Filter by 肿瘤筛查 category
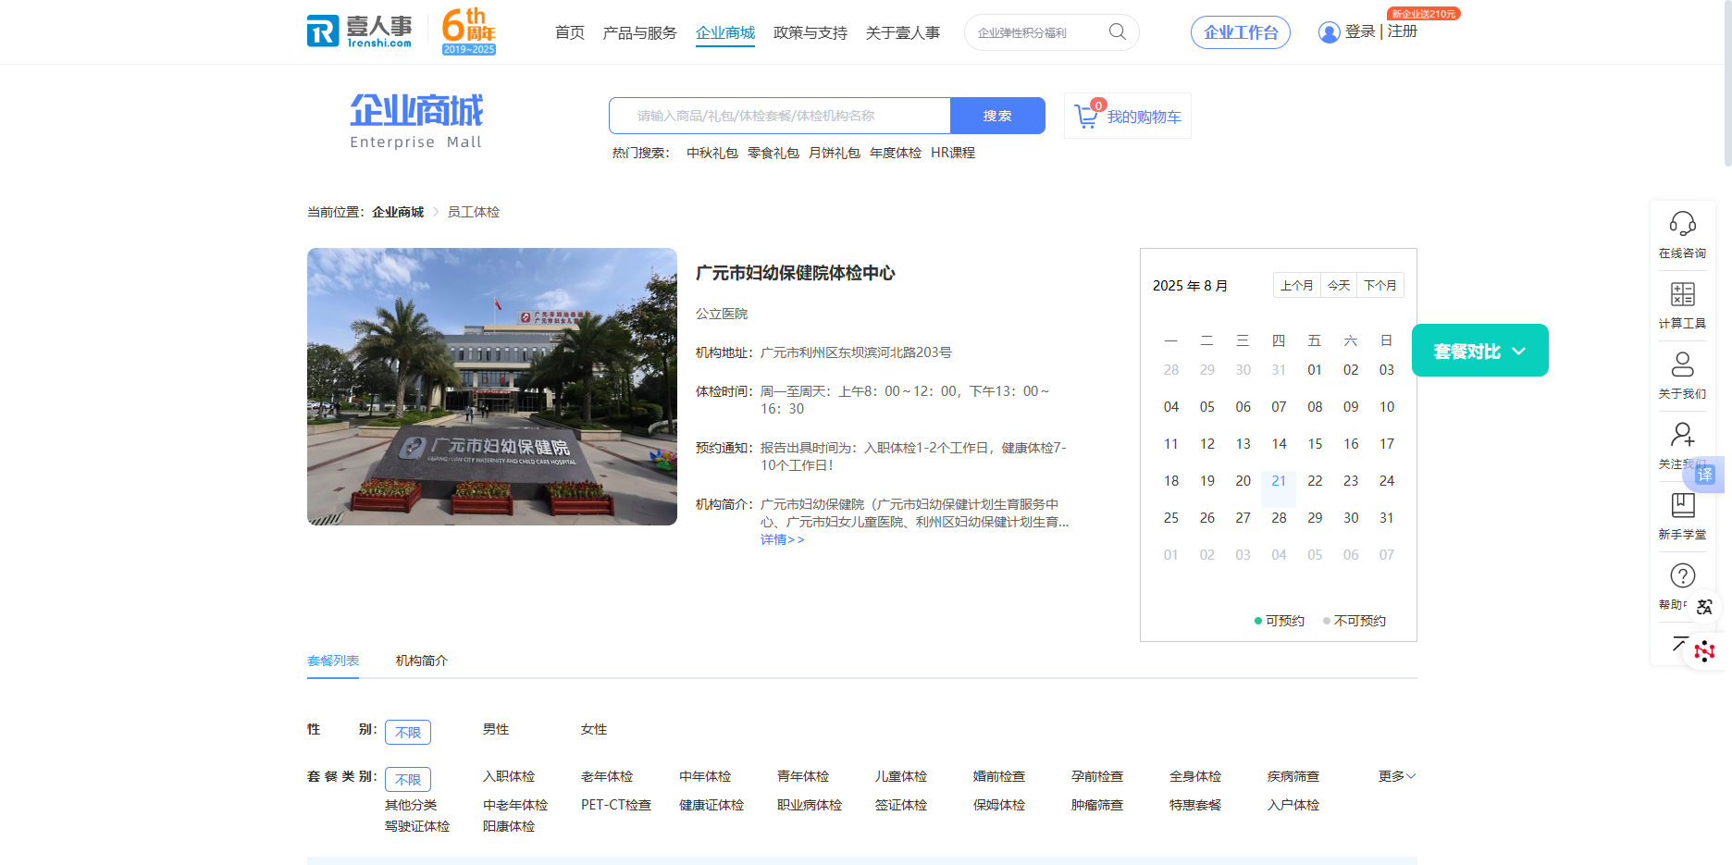Screen dimensions: 1732x865 click(x=1097, y=805)
